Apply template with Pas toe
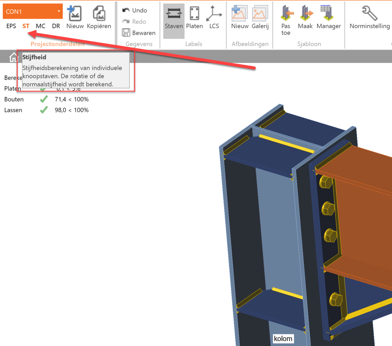The width and height of the screenshot is (392, 346). click(286, 20)
